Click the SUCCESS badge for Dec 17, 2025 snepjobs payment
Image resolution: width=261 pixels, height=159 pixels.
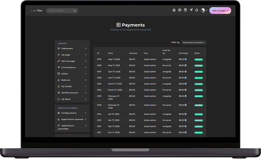[x=199, y=126]
